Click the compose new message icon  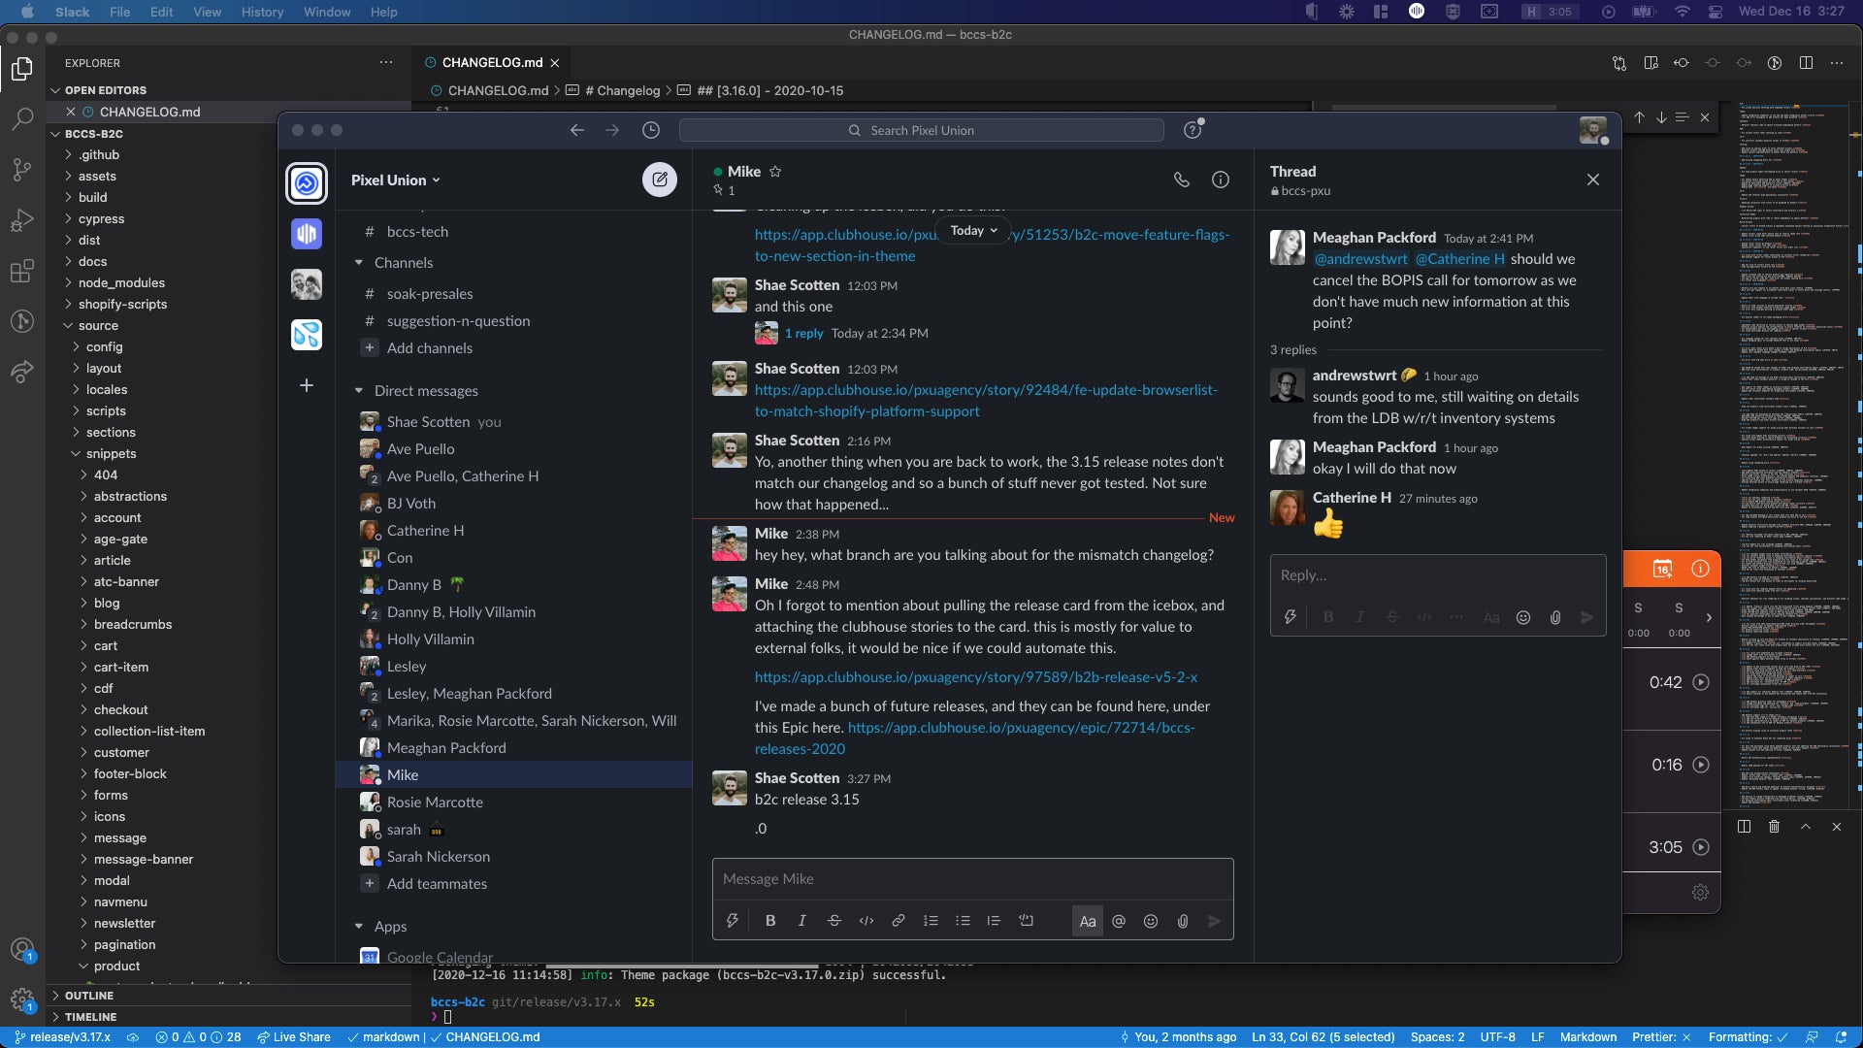point(660,180)
